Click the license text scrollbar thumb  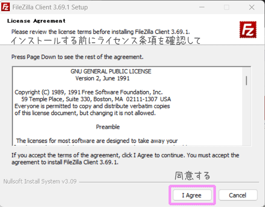click(x=246, y=81)
